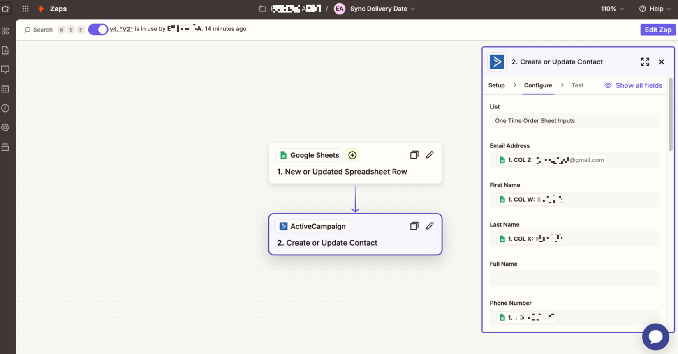Click the List field showing One Time Order Sheet Inputs
The image size is (678, 354).
coord(574,121)
